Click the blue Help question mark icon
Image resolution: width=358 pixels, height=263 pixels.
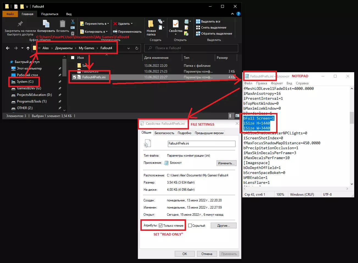[x=238, y=14]
